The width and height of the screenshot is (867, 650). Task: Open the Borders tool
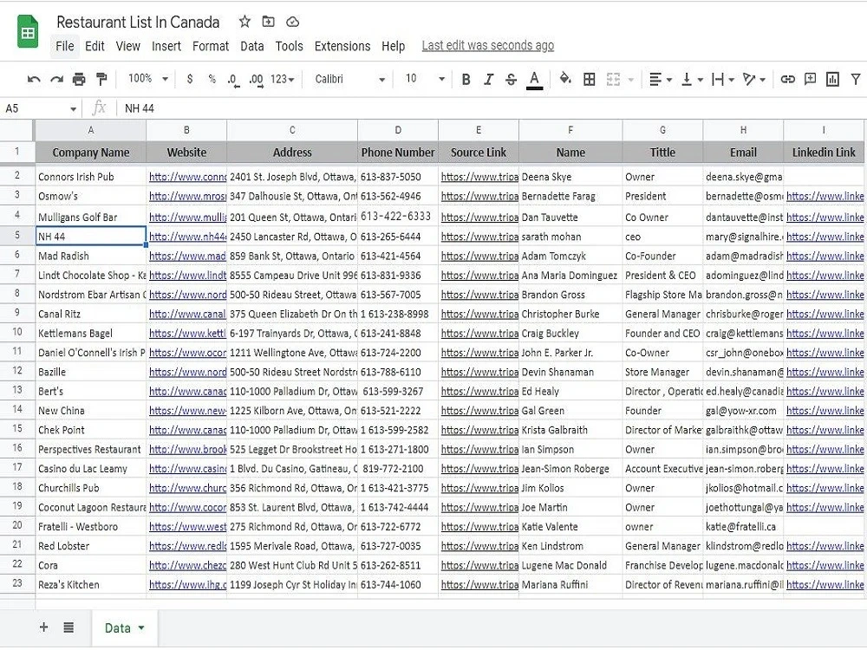590,80
